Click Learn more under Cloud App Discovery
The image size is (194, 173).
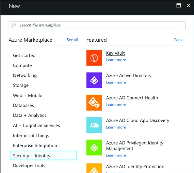coord(116,127)
